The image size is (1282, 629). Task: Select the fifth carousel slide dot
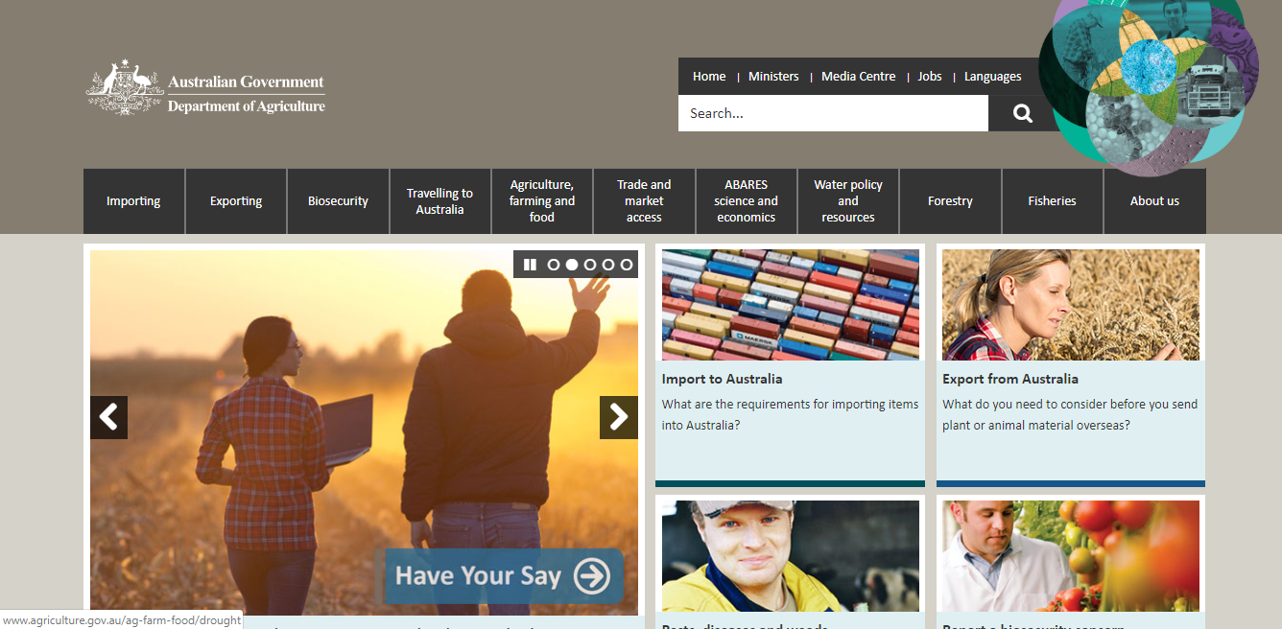627,265
